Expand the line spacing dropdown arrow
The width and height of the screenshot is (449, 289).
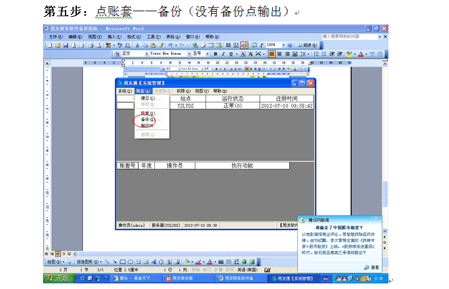[308, 54]
